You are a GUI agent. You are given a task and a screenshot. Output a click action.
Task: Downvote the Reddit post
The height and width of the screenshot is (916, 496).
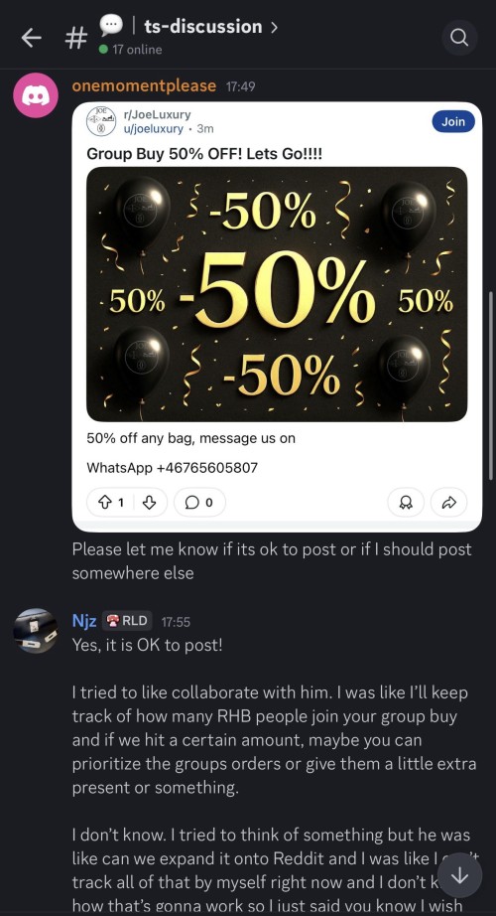pyautogui.click(x=150, y=503)
